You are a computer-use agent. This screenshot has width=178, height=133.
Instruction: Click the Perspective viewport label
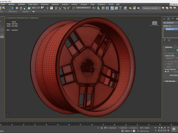click(x=13, y=18)
